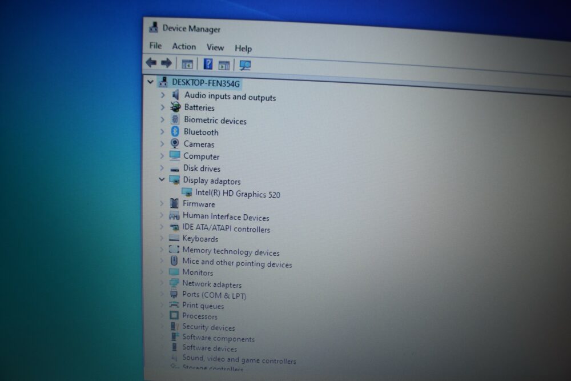This screenshot has height=381, width=571.
Task: Select the Network adapters label
Action: (x=212, y=284)
